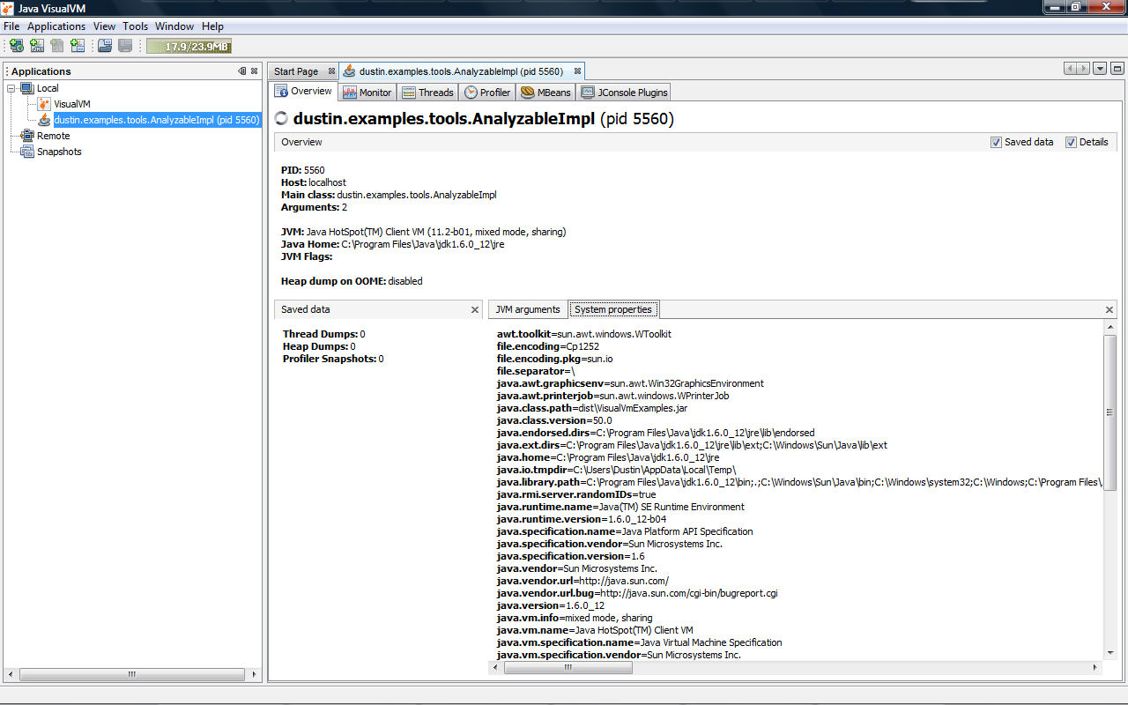This screenshot has height=705, width=1128.
Task: Open the Profiler subtab
Action: coord(487,93)
